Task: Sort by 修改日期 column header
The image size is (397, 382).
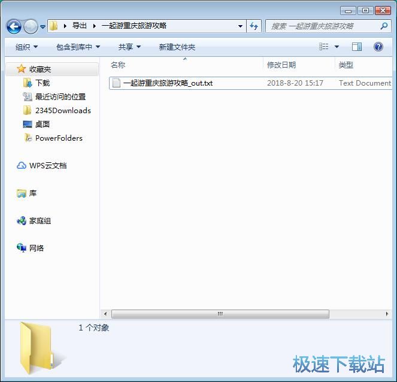Action: (x=281, y=65)
